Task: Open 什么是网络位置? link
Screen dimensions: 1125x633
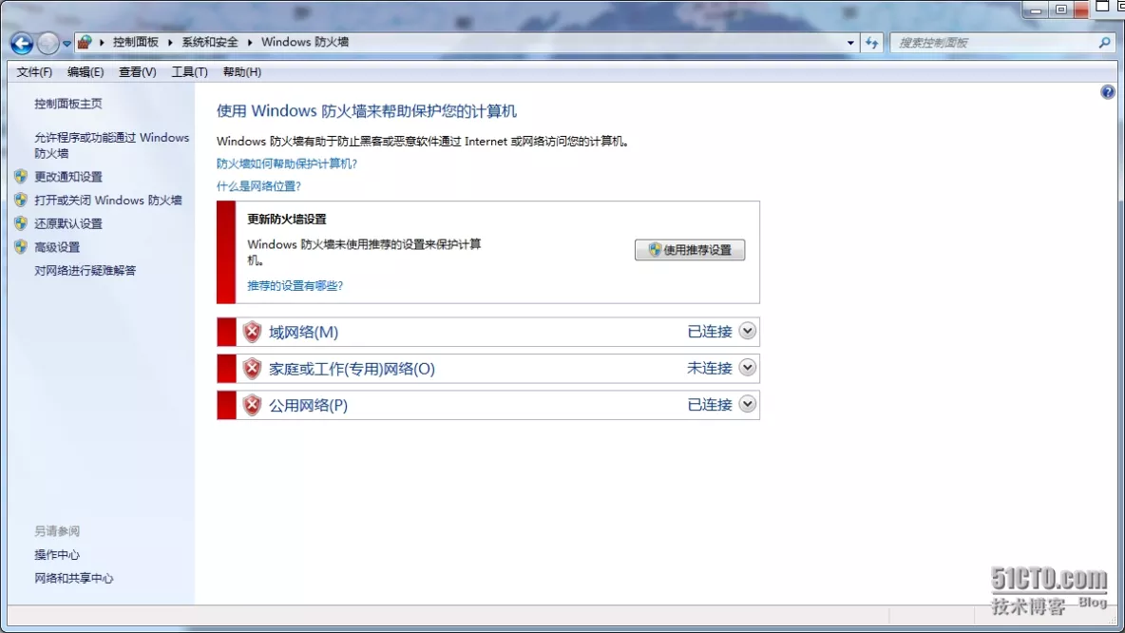Action: click(x=259, y=186)
